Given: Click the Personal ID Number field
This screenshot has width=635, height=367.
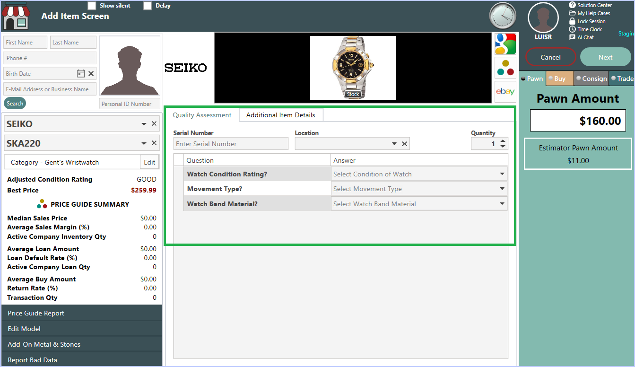Looking at the screenshot, I should pos(130,104).
